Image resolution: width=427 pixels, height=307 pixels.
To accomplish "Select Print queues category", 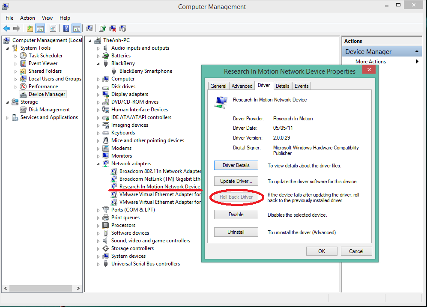I will [x=125, y=218].
